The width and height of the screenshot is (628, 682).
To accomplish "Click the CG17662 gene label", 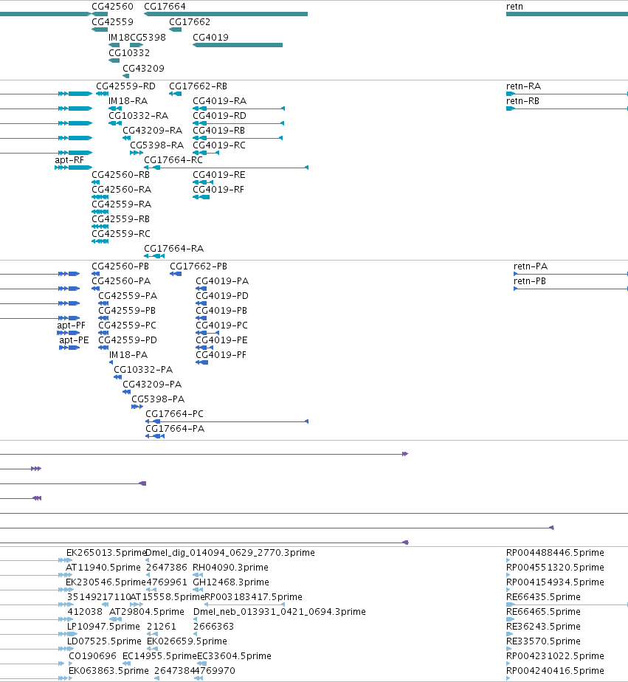I will click(x=190, y=21).
